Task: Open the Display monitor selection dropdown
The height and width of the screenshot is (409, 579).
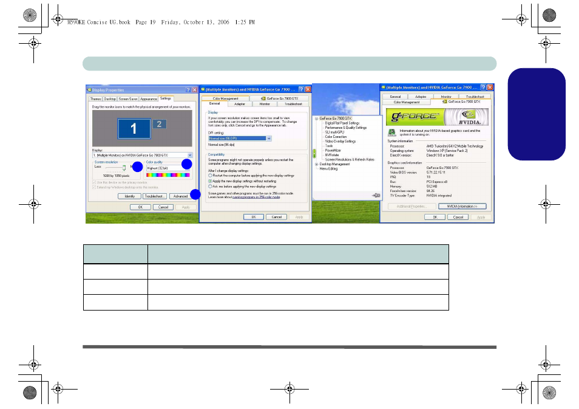Action: [190, 155]
